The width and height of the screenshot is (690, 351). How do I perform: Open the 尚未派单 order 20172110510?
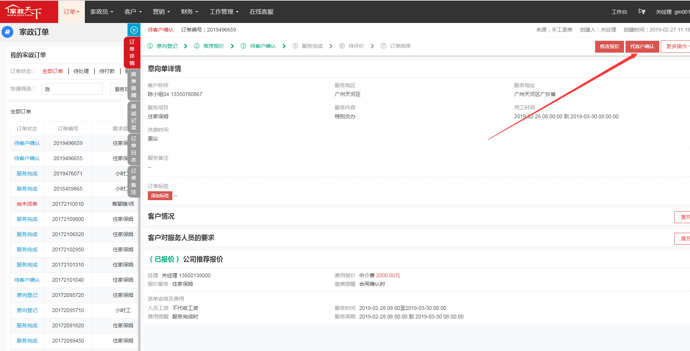click(x=27, y=204)
